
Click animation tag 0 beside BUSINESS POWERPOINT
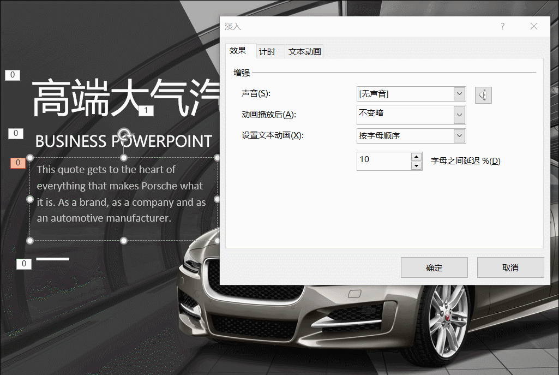tap(16, 133)
